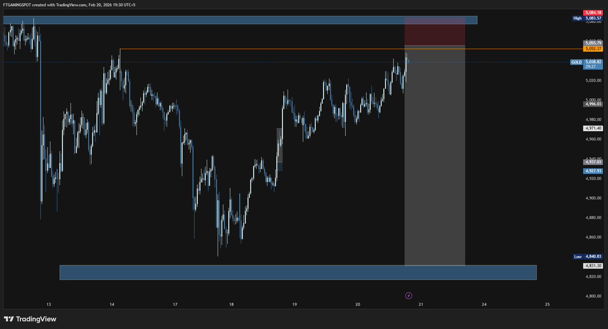Viewport: 608px width, 329px height.
Task: Click the blue 4,927.93 price label
Action: point(593,171)
